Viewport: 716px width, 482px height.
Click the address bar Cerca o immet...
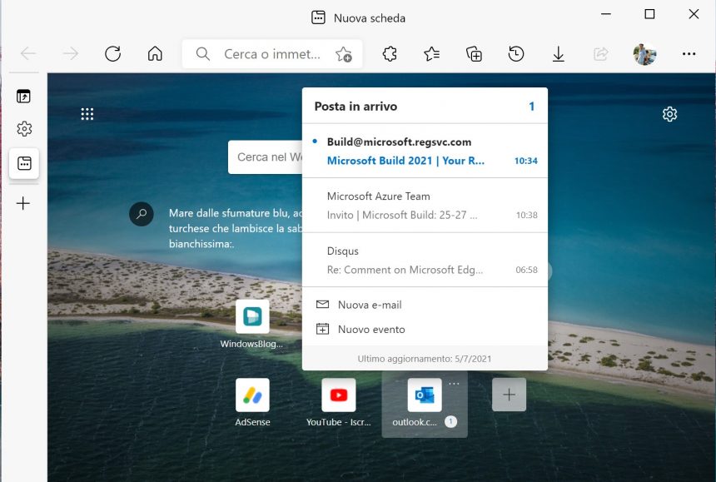click(x=272, y=54)
